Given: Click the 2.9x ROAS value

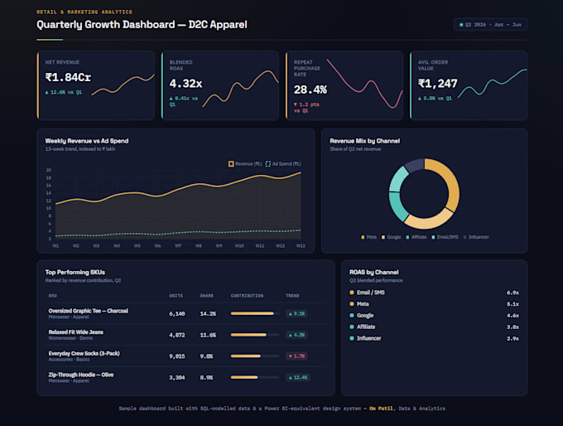Looking at the screenshot, I should pyautogui.click(x=512, y=338).
